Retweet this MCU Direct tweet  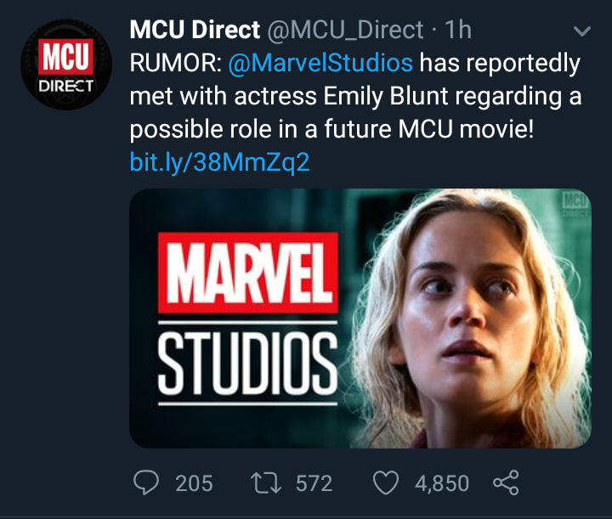click(x=269, y=483)
